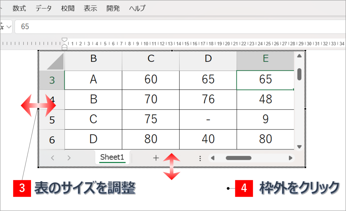Open the ヘルプ menu tab
Image resolution: width=346 pixels, height=211 pixels.
tap(137, 8)
